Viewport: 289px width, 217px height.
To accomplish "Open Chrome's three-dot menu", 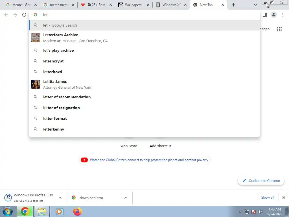I will [283, 15].
